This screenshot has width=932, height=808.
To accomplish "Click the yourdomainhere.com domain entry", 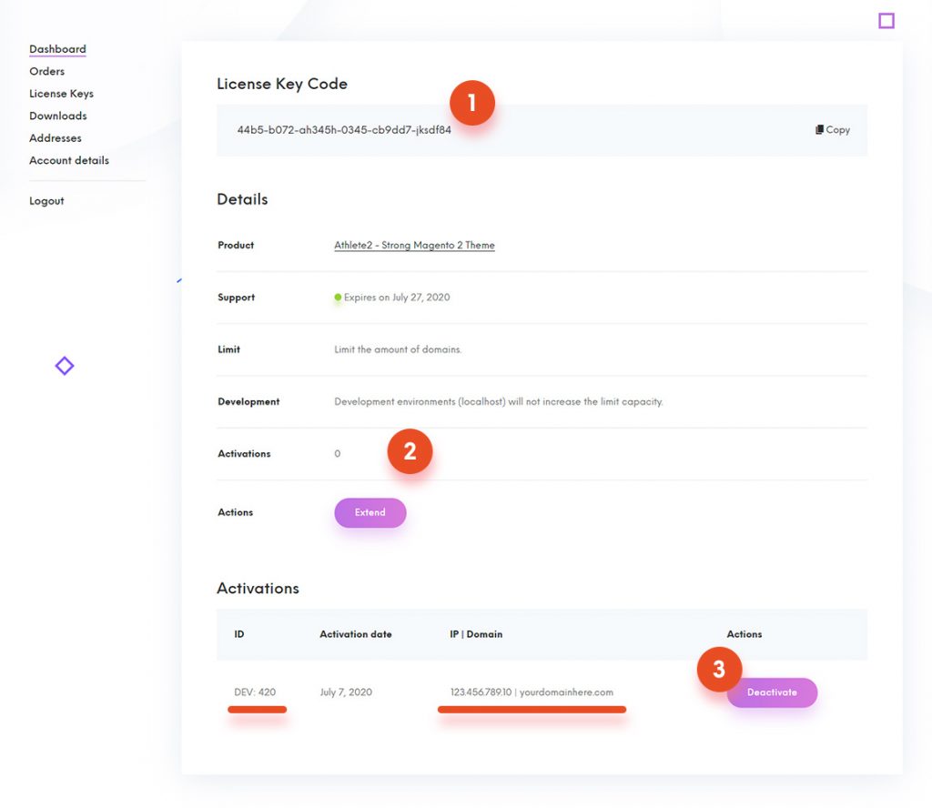I will (567, 692).
